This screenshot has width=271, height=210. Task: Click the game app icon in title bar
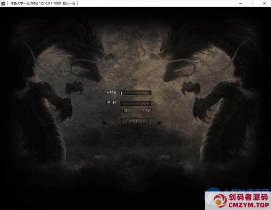pyautogui.click(x=3, y=3)
